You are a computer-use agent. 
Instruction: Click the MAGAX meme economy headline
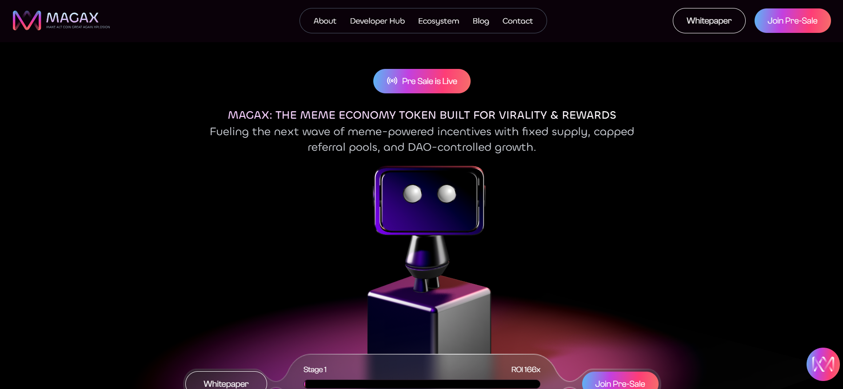422,115
